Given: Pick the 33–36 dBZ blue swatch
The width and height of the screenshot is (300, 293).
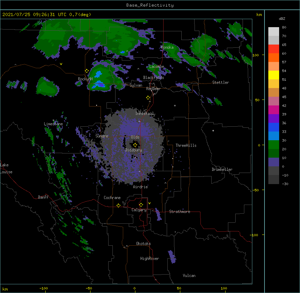Looking at the screenshot, I should [274, 127].
